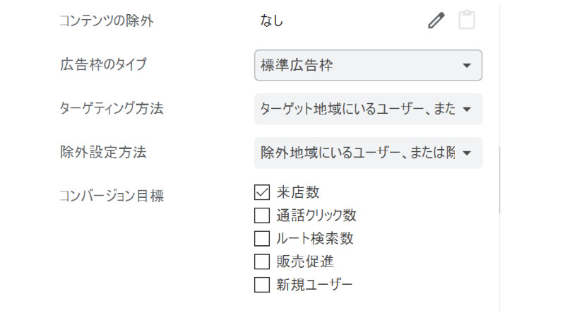
Task: Open the 除外設定方法 dropdown
Action: [368, 153]
